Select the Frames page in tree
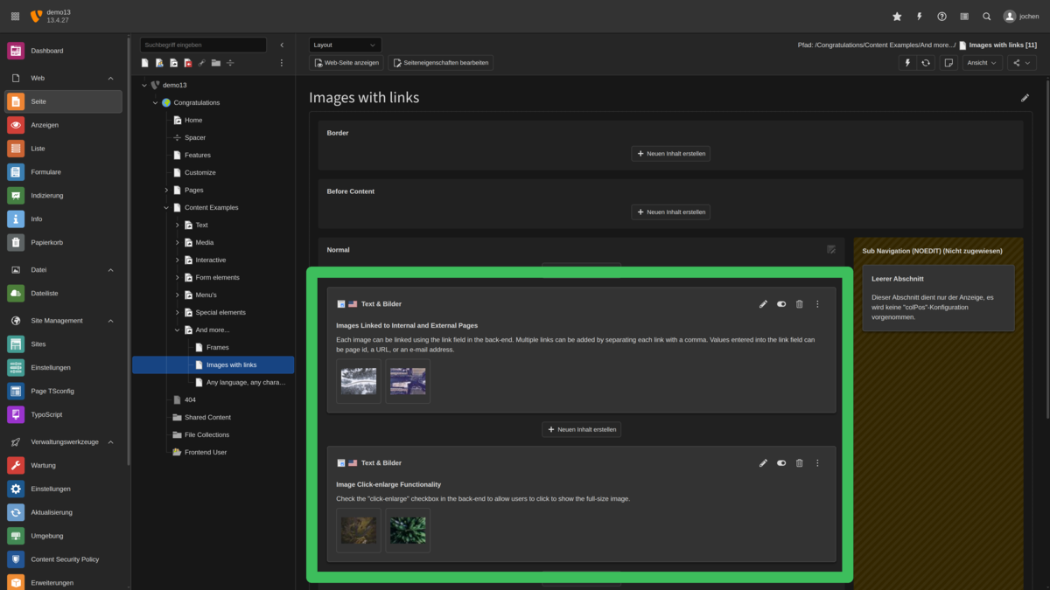This screenshot has height=590, width=1050. (x=217, y=347)
